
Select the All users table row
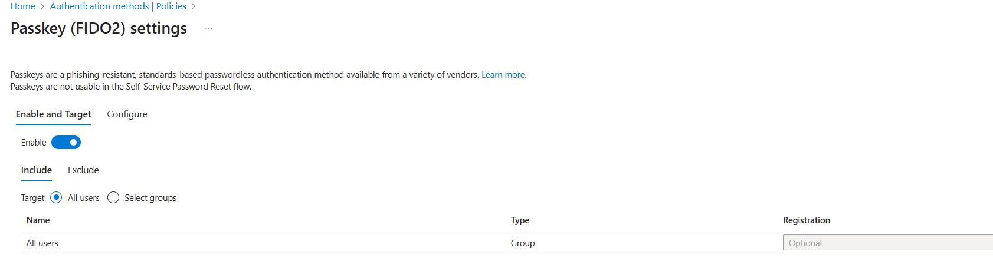507,243
